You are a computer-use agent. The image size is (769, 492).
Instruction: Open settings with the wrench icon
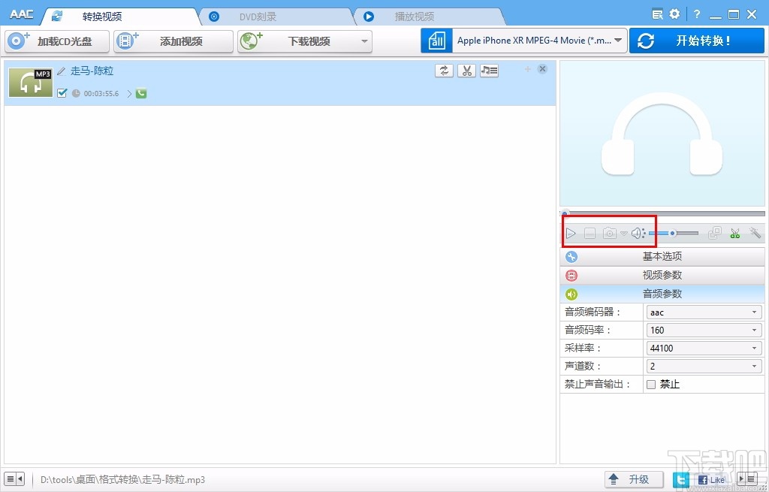pyautogui.click(x=755, y=234)
